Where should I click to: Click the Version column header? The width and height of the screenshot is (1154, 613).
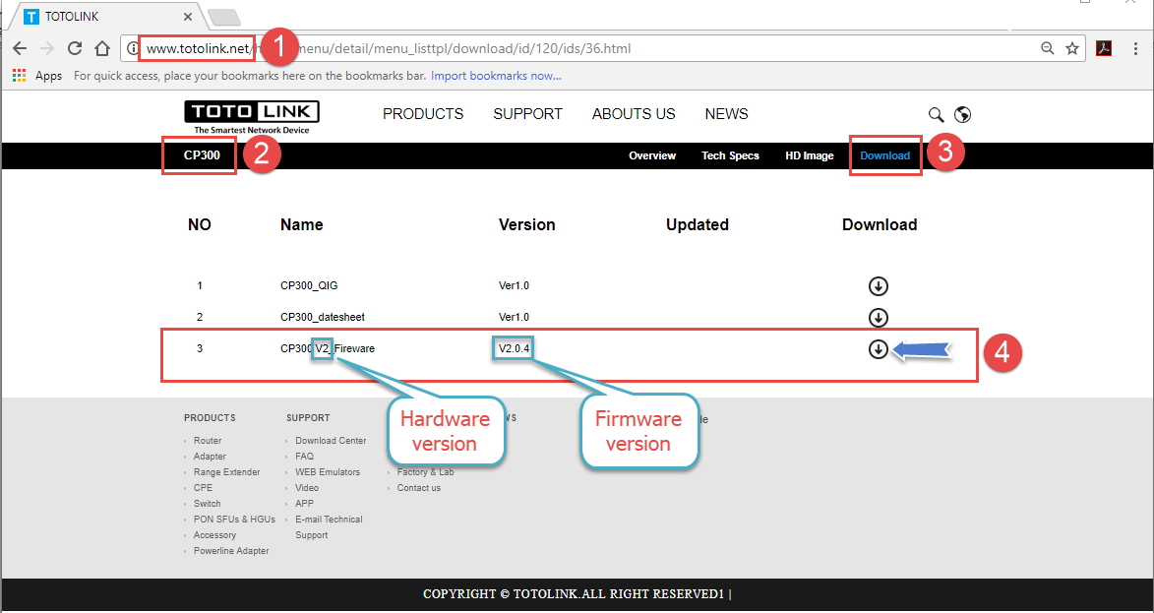point(527,225)
